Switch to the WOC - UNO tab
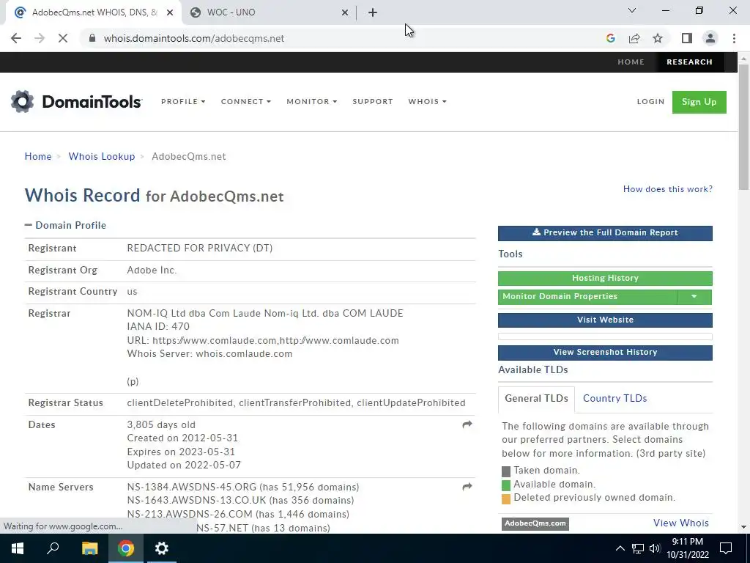The height and width of the screenshot is (563, 750). coord(269,12)
